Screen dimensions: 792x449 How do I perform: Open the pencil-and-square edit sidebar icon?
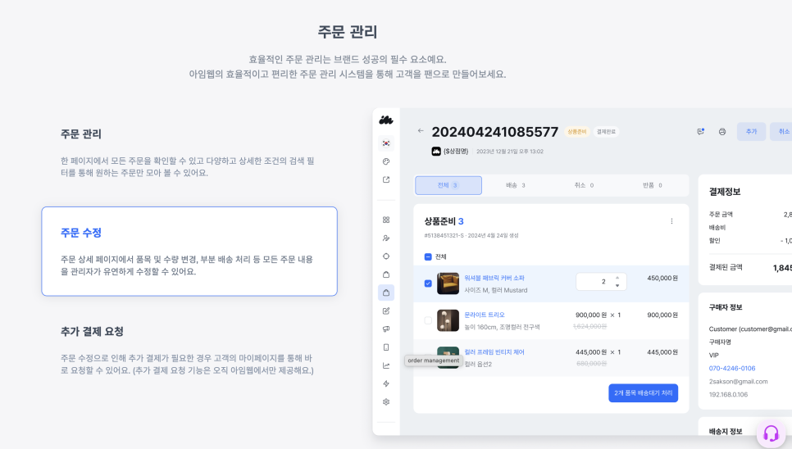coord(386,311)
